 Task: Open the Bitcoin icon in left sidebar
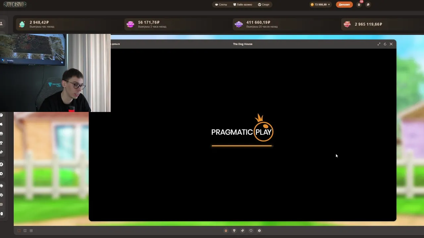pos(1,164)
